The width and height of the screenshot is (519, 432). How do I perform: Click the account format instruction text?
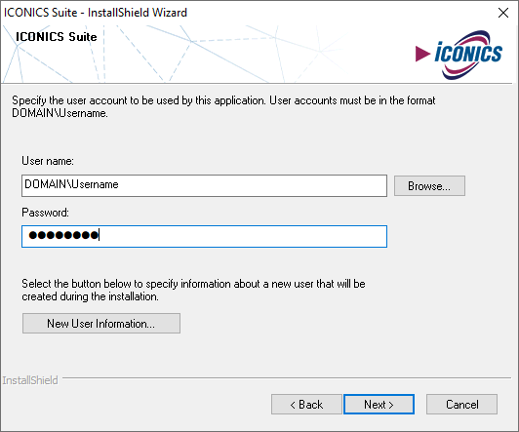(223, 106)
